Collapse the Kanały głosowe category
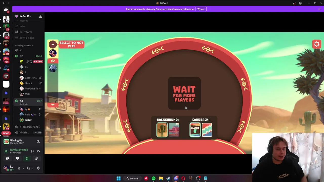 (24, 45)
